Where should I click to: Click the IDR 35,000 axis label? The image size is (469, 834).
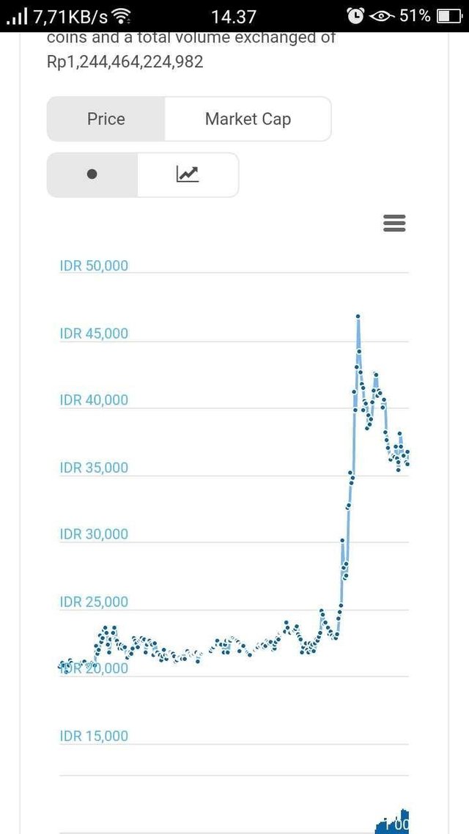(x=94, y=468)
